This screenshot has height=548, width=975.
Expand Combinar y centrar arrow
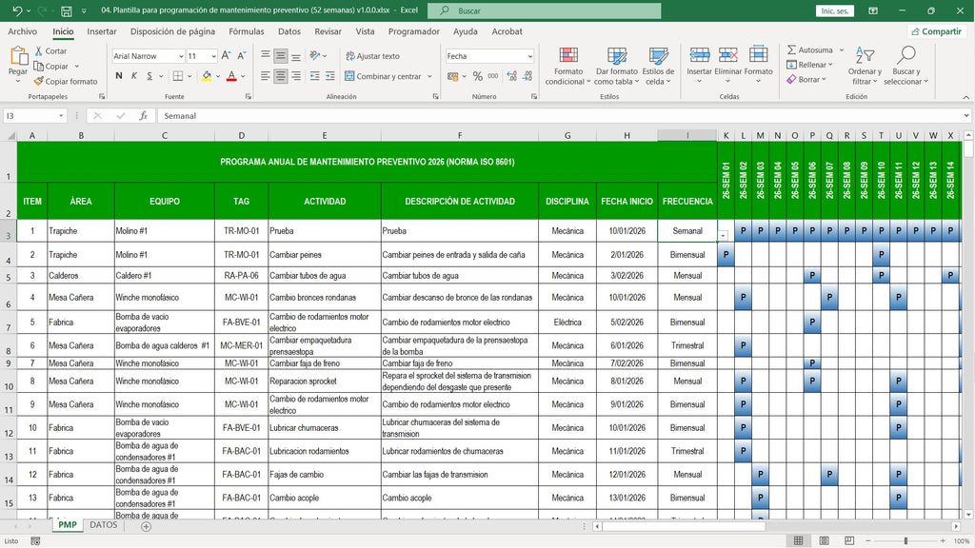429,76
